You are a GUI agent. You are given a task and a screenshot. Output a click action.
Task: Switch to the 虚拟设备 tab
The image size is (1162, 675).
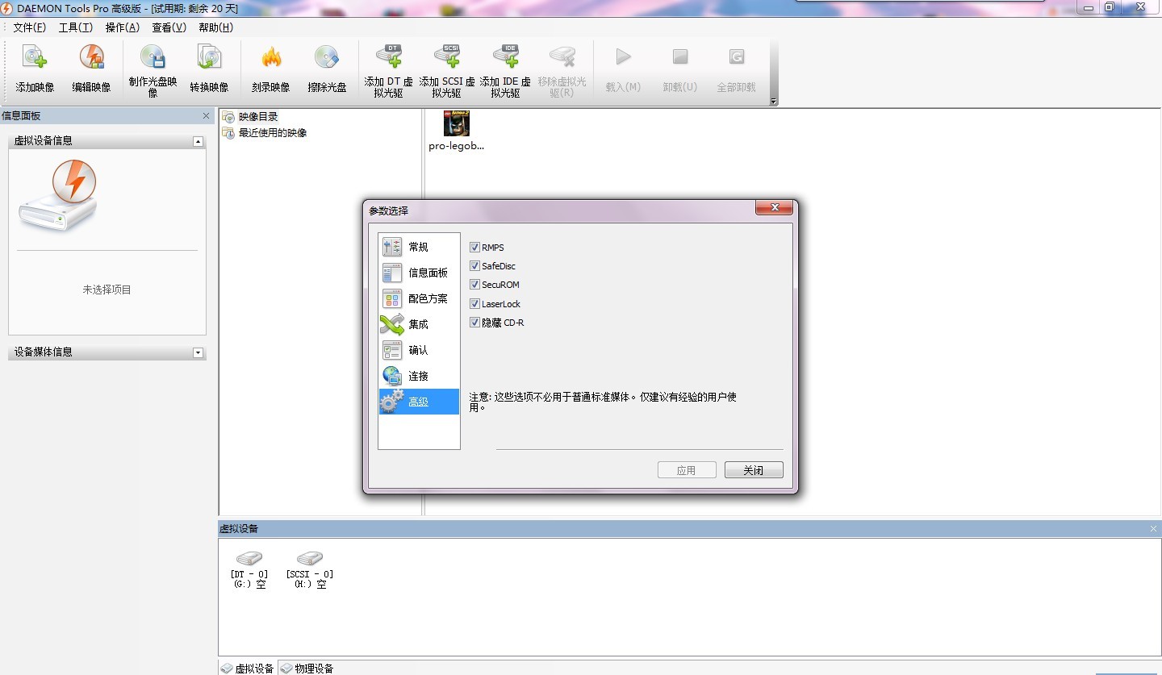point(248,668)
